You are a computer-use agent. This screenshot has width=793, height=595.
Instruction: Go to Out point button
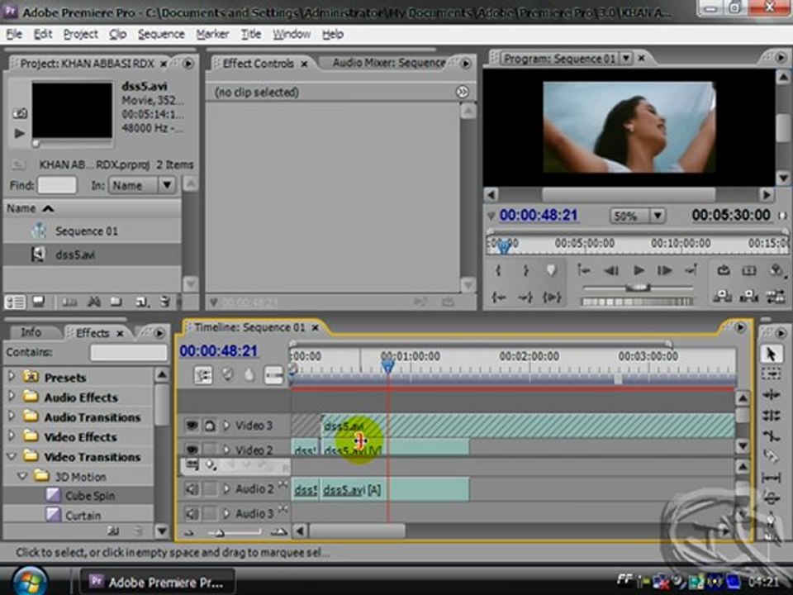tap(525, 297)
